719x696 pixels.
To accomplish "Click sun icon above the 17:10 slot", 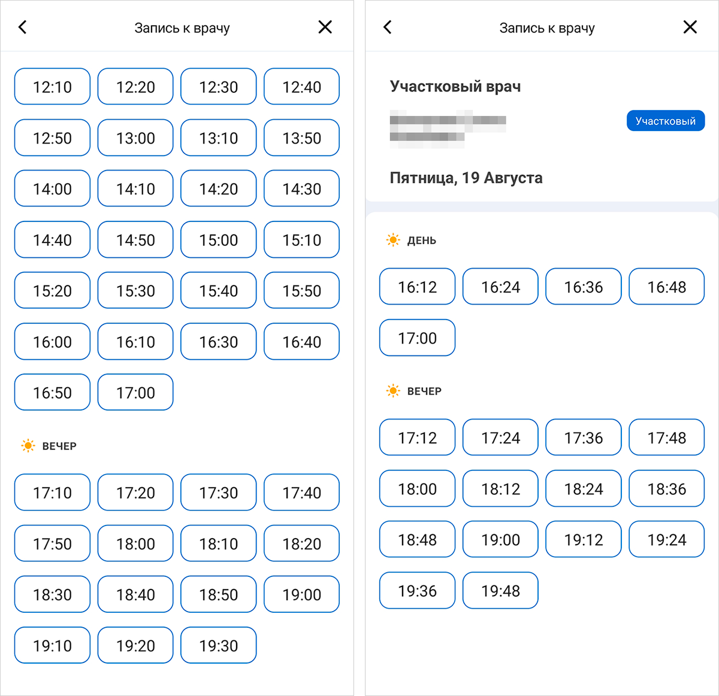I will point(28,446).
